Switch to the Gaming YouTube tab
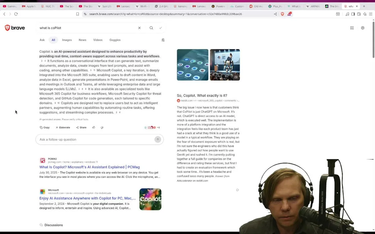 pos(9,6)
